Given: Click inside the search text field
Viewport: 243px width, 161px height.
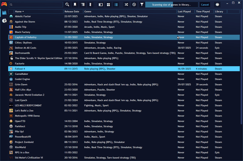Looking at the screenshot, I should [36, 5].
